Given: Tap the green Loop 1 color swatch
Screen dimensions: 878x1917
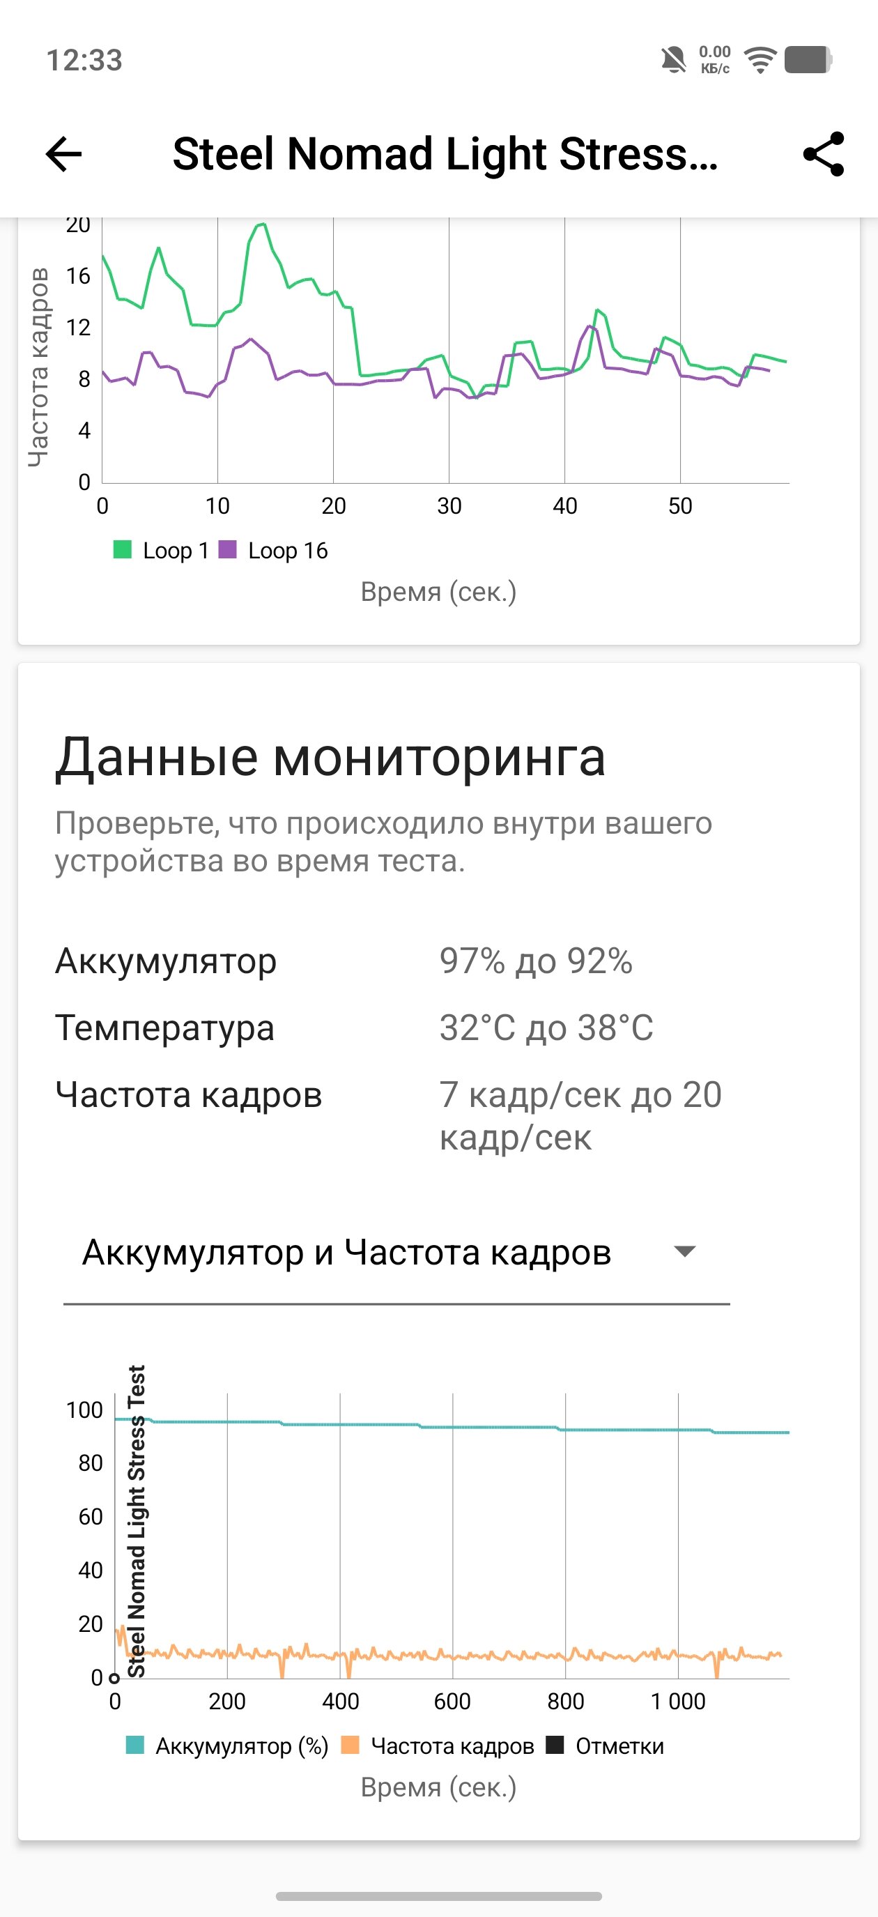Looking at the screenshot, I should pos(122,550).
